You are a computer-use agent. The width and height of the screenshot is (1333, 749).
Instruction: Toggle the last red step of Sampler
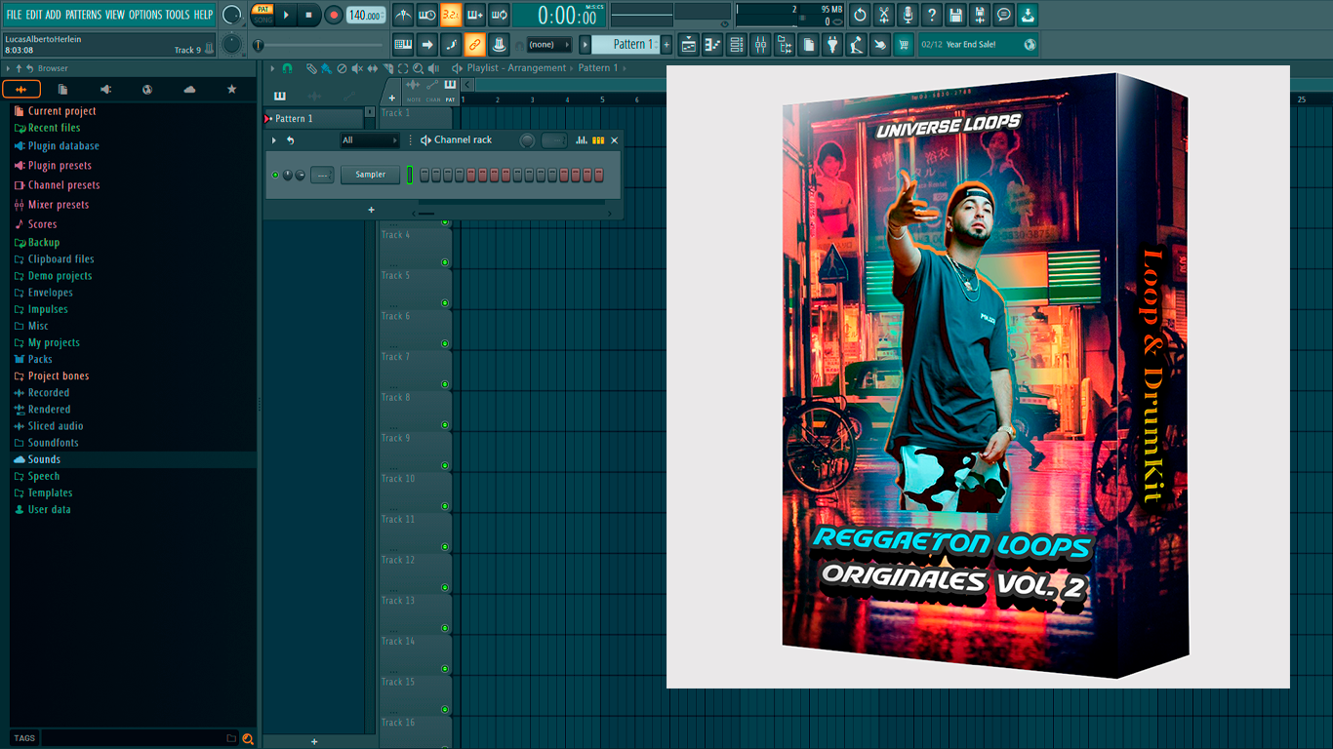click(599, 175)
